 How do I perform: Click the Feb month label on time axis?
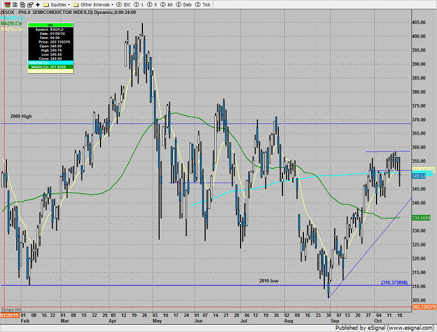(x=25, y=321)
